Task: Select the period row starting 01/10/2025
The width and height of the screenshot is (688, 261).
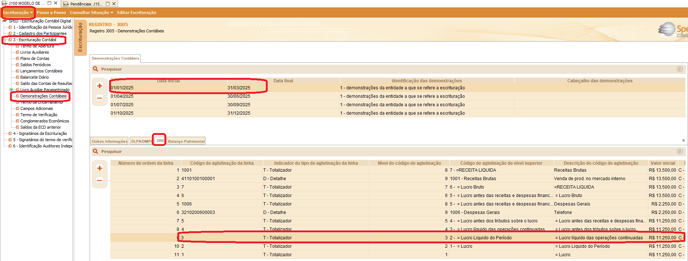Action: click(x=398, y=113)
